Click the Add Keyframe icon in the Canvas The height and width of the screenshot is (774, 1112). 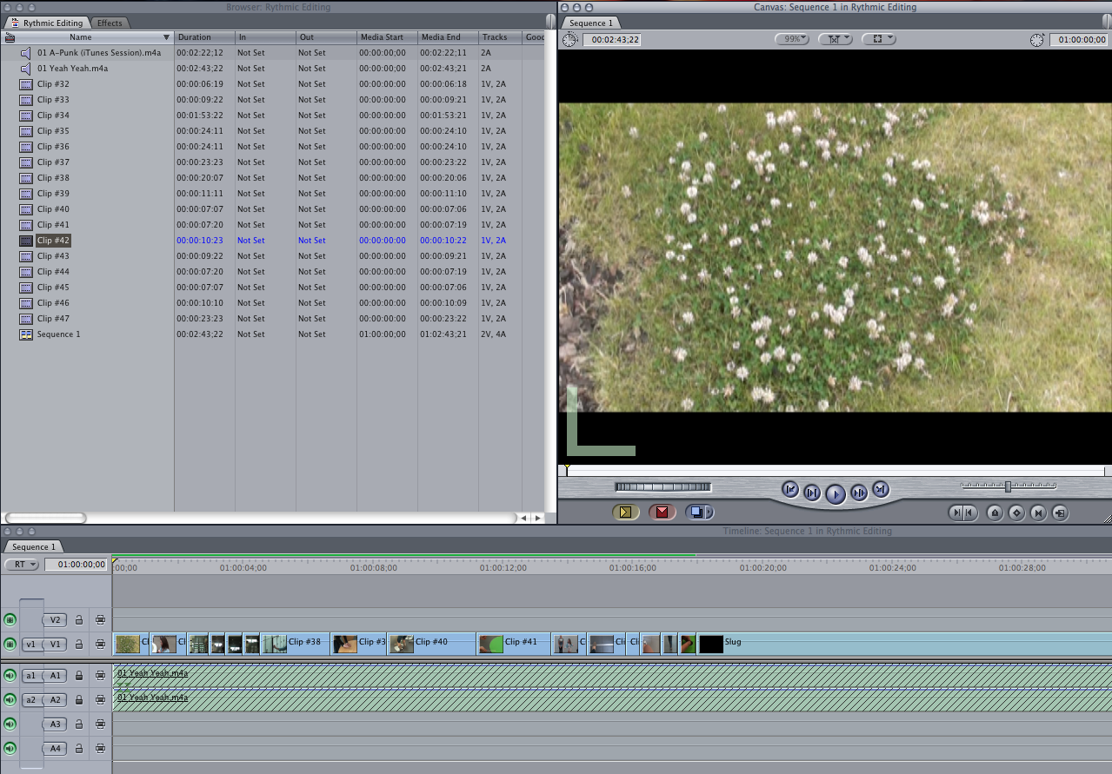tap(1015, 513)
